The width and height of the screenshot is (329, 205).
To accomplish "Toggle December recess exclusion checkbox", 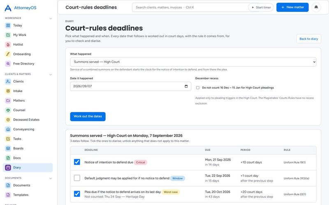I will click(x=198, y=88).
